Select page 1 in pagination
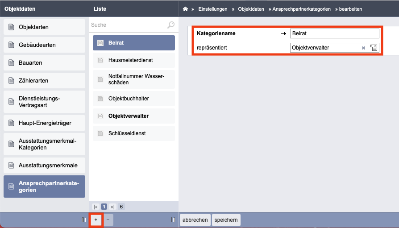The image size is (399, 228). coord(104,207)
